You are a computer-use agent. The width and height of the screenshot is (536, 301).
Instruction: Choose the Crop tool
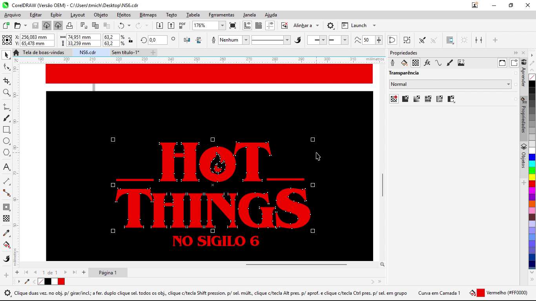point(6,81)
